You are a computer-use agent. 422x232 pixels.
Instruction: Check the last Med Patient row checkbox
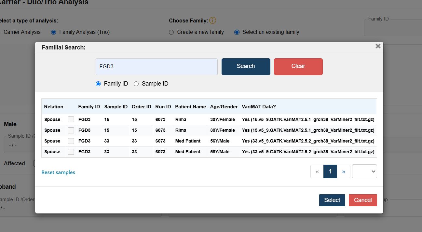[x=71, y=152]
